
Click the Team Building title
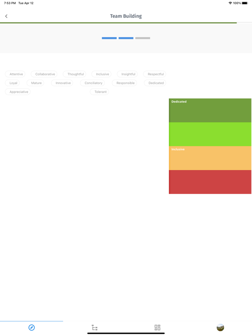pos(126,16)
